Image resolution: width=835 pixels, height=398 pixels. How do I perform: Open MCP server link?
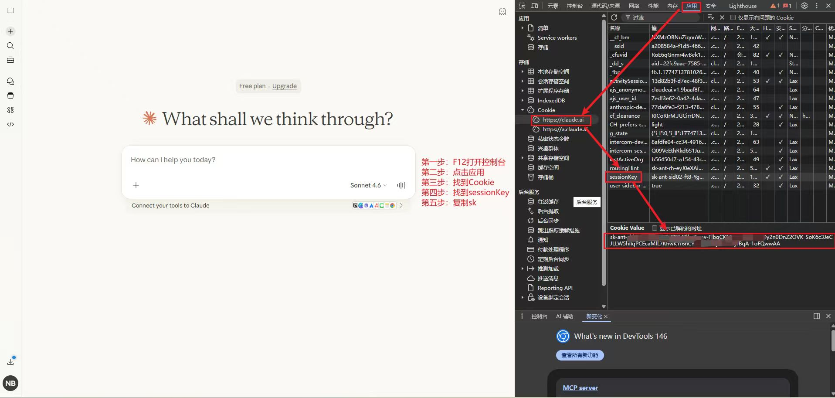(x=580, y=388)
